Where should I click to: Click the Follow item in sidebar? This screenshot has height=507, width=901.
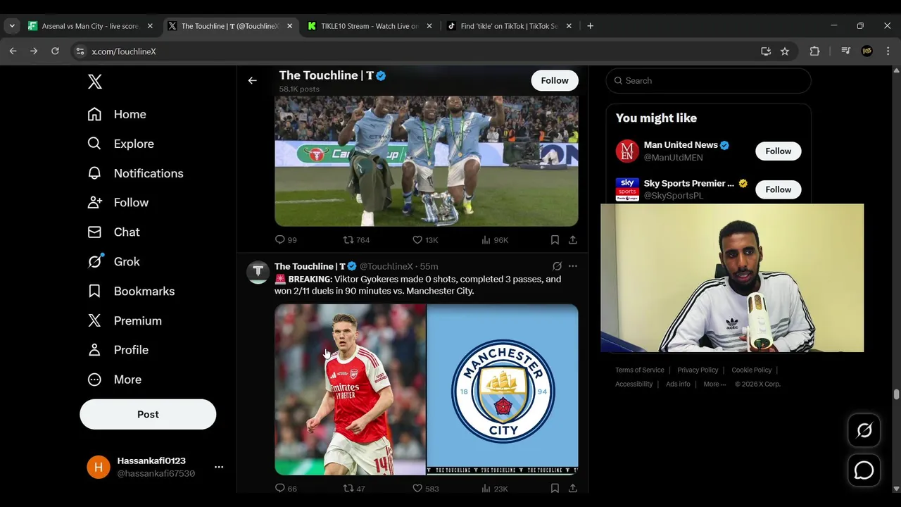tap(118, 202)
